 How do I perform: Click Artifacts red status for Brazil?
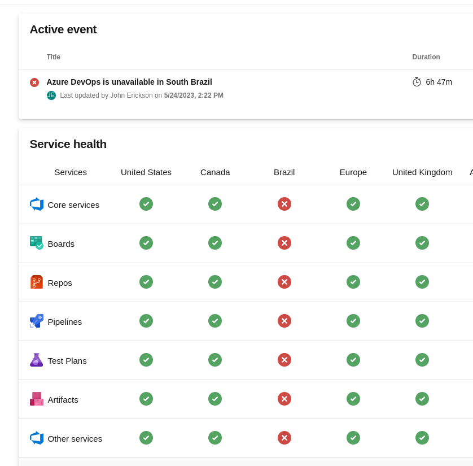[x=284, y=399]
